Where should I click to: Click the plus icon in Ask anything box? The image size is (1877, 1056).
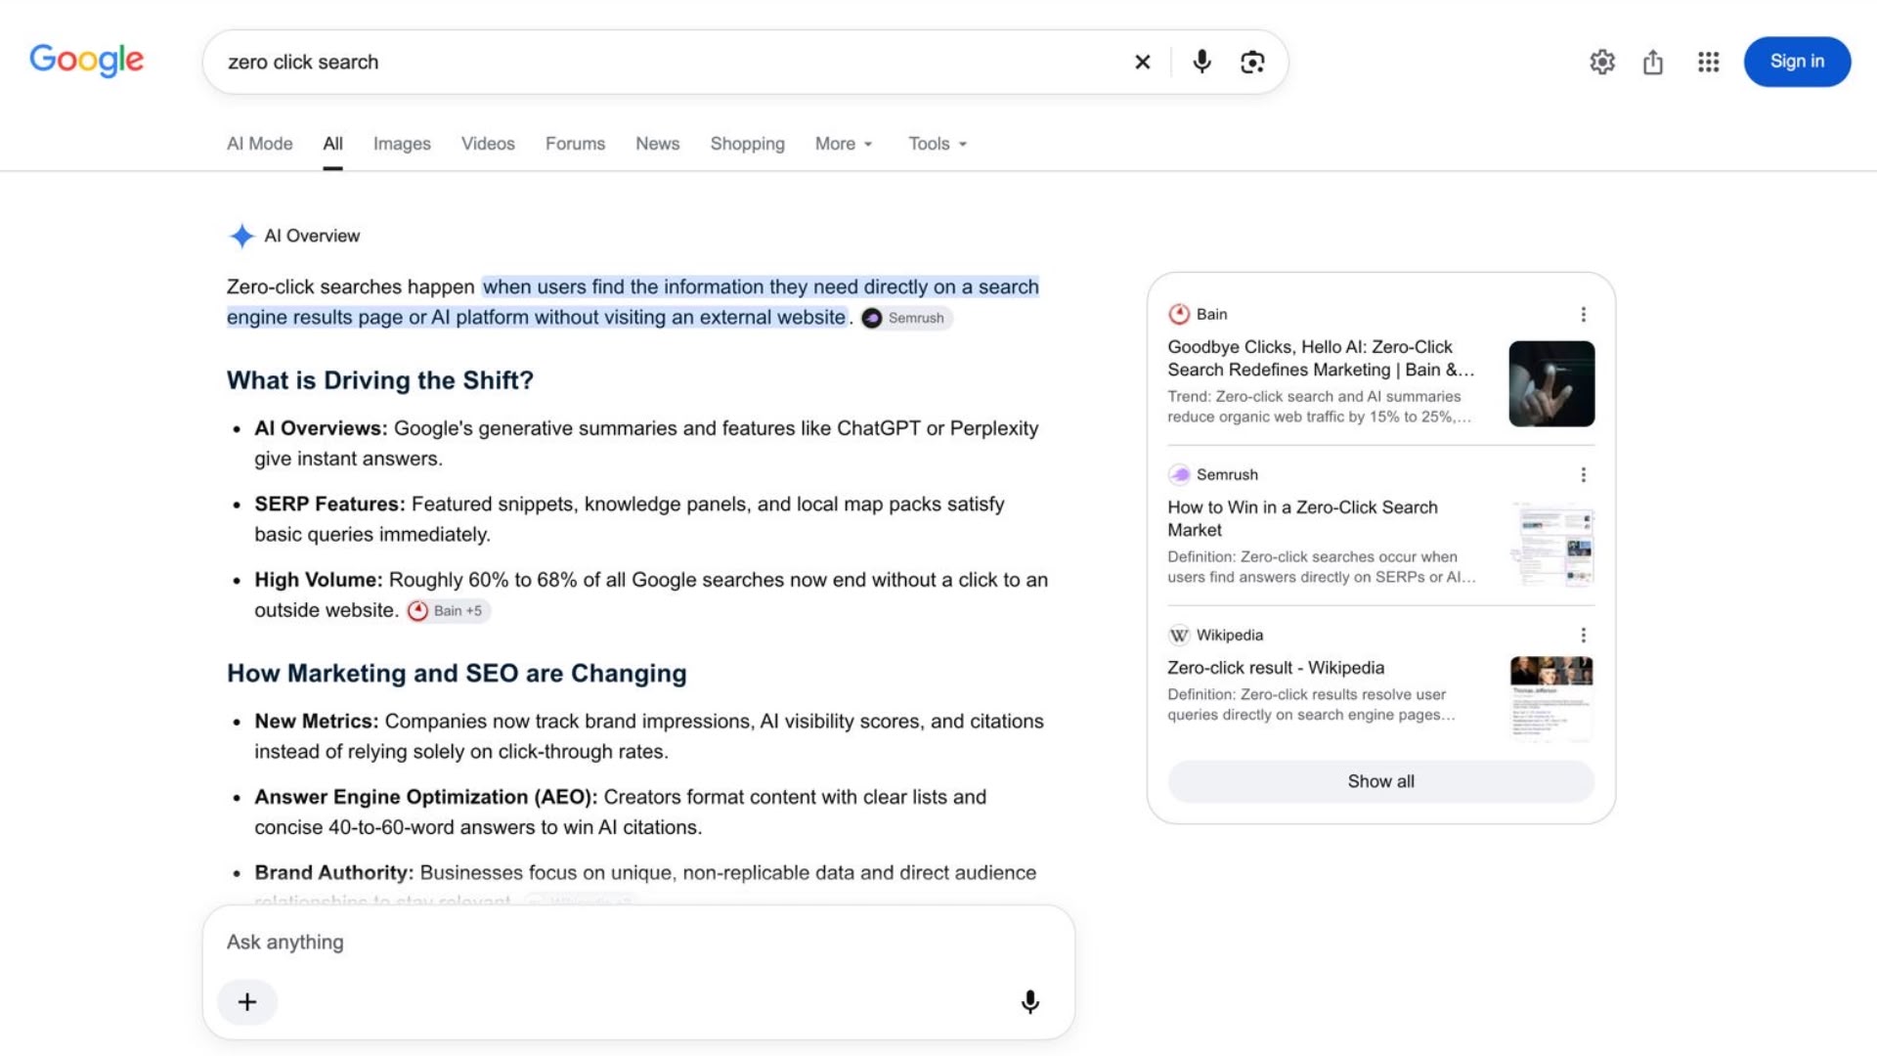coord(247,1001)
